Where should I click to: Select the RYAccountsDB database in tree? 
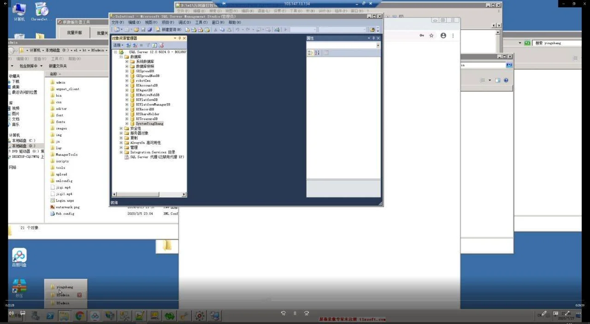click(x=147, y=86)
